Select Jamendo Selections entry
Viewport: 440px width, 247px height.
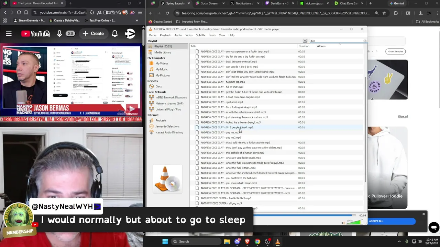(167, 126)
